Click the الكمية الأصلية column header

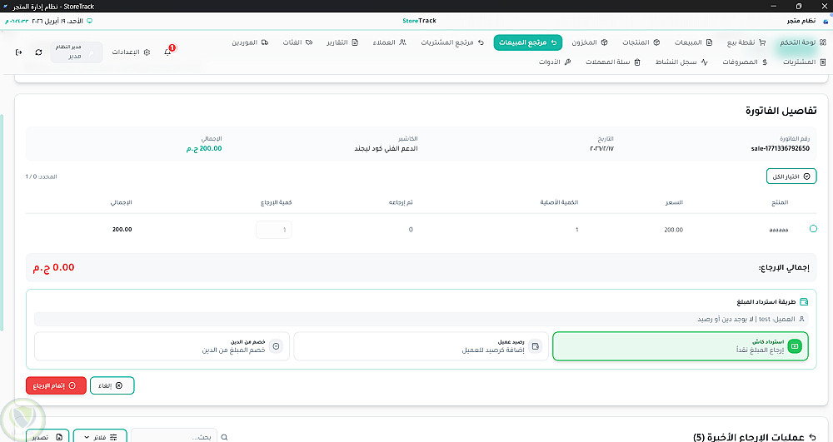(x=559, y=203)
